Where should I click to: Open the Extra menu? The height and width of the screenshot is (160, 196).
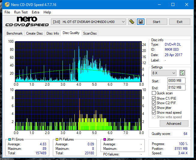click(35, 12)
